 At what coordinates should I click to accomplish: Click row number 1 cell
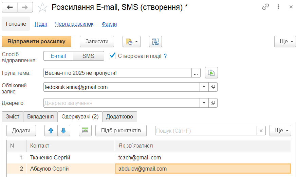coord(17,158)
